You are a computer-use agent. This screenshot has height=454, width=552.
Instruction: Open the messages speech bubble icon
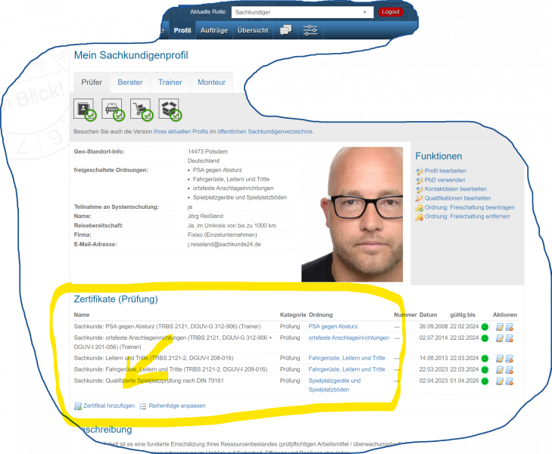click(285, 30)
